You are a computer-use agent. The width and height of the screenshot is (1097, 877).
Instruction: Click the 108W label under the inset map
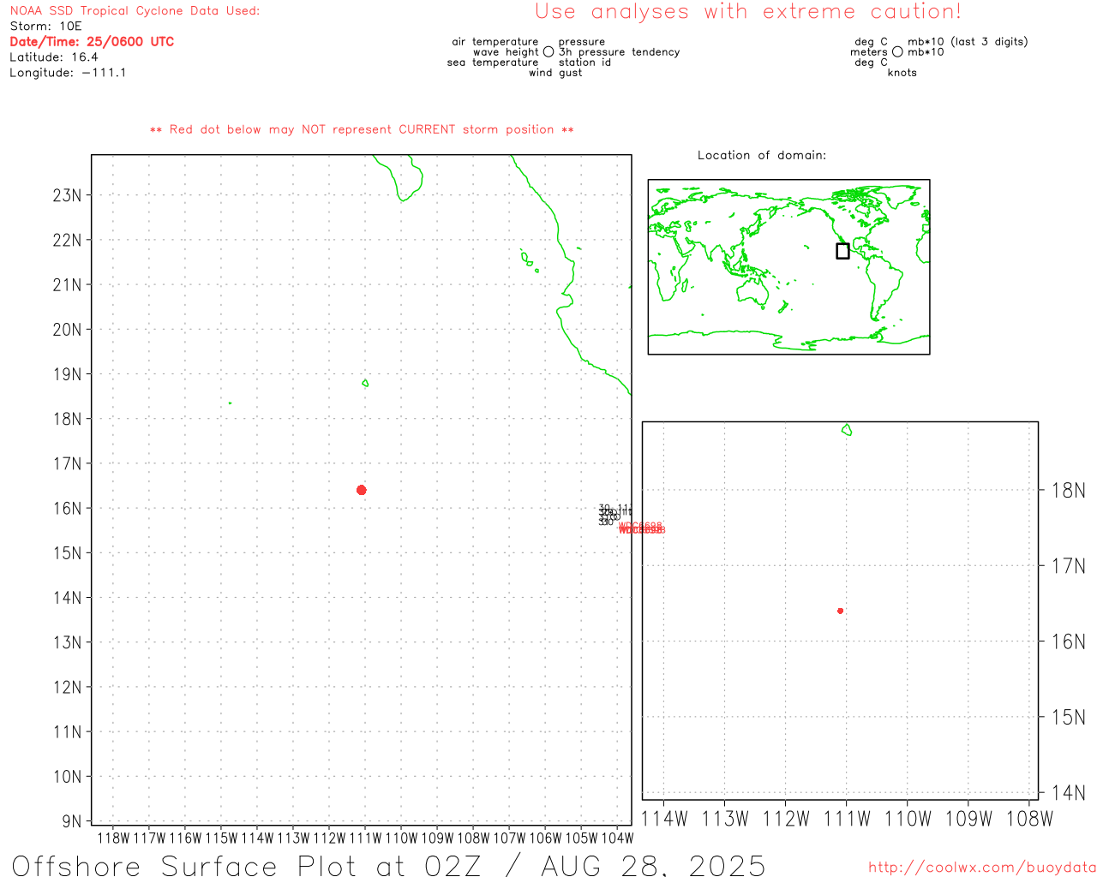(1029, 819)
